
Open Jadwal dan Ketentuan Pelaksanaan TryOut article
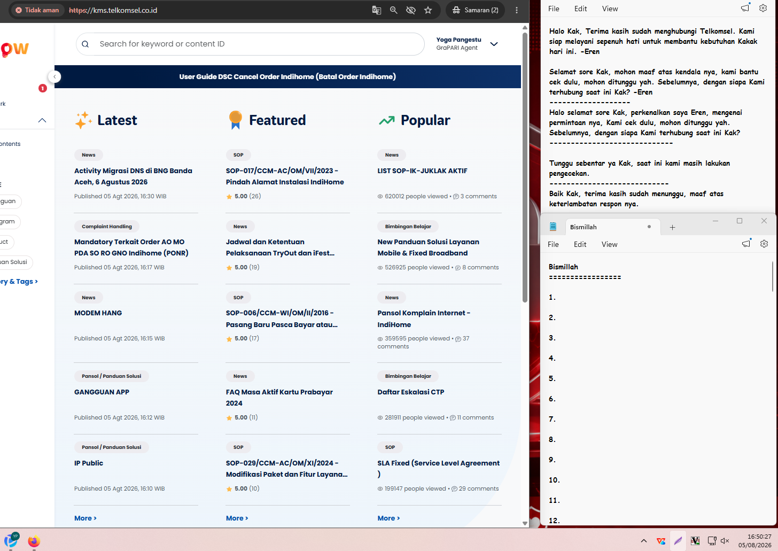280,247
